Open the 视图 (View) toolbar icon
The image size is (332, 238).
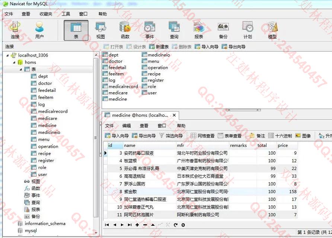100,30
